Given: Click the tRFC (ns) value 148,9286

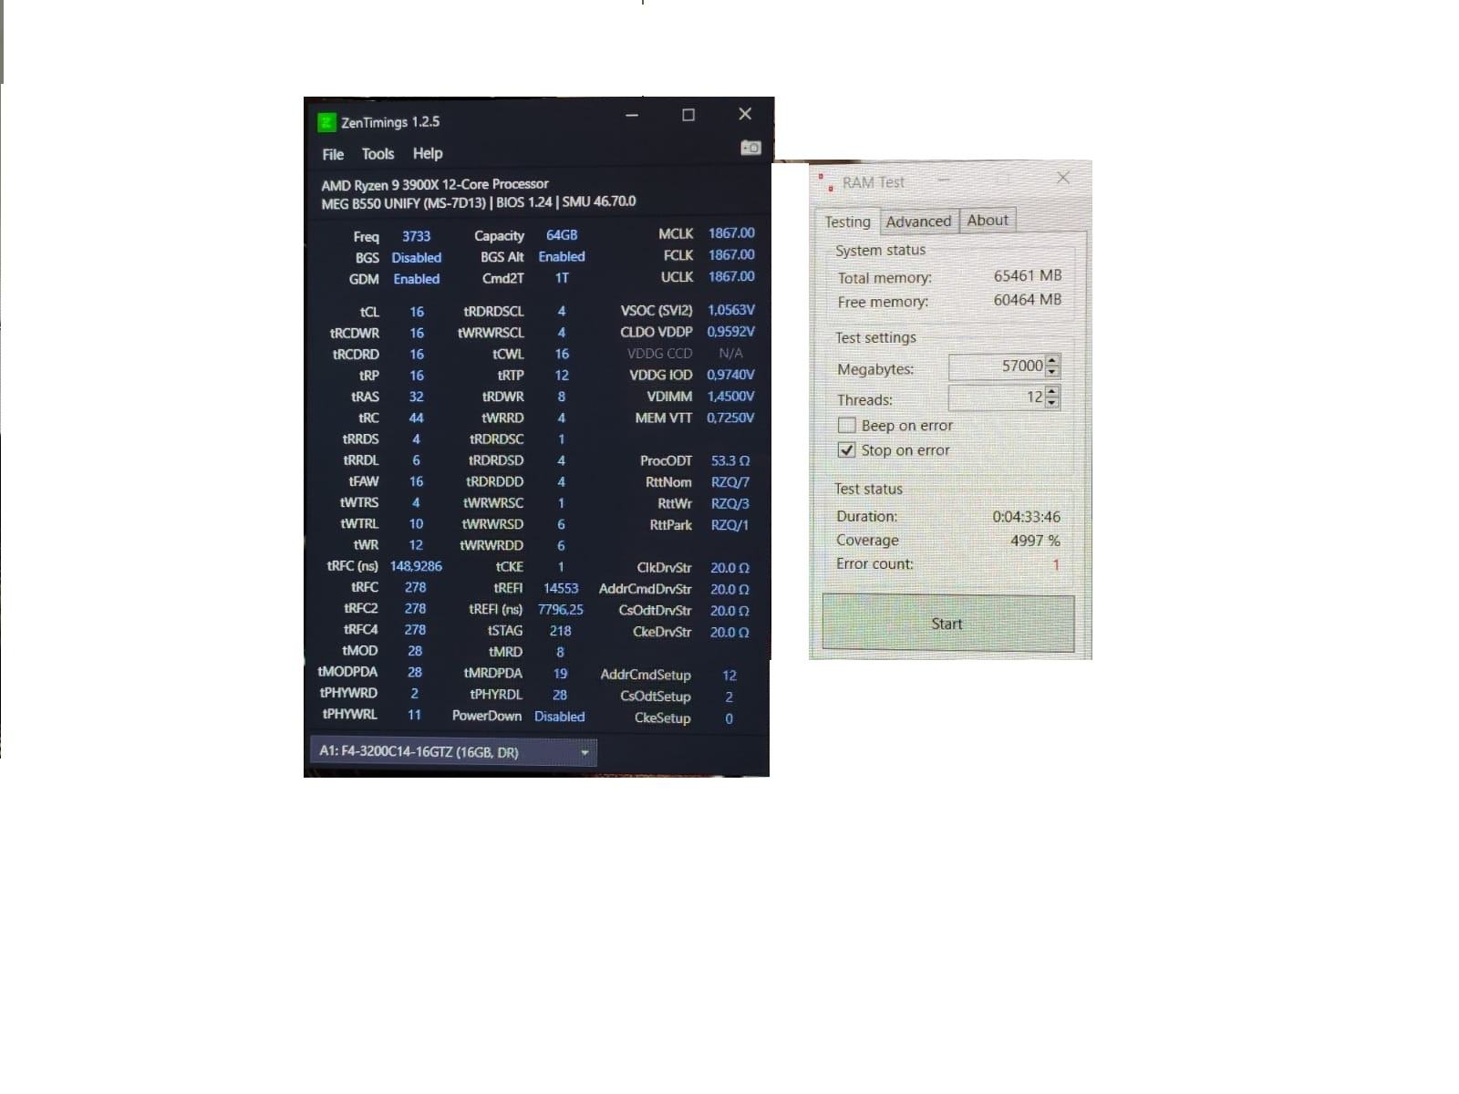Looking at the screenshot, I should coord(416,566).
